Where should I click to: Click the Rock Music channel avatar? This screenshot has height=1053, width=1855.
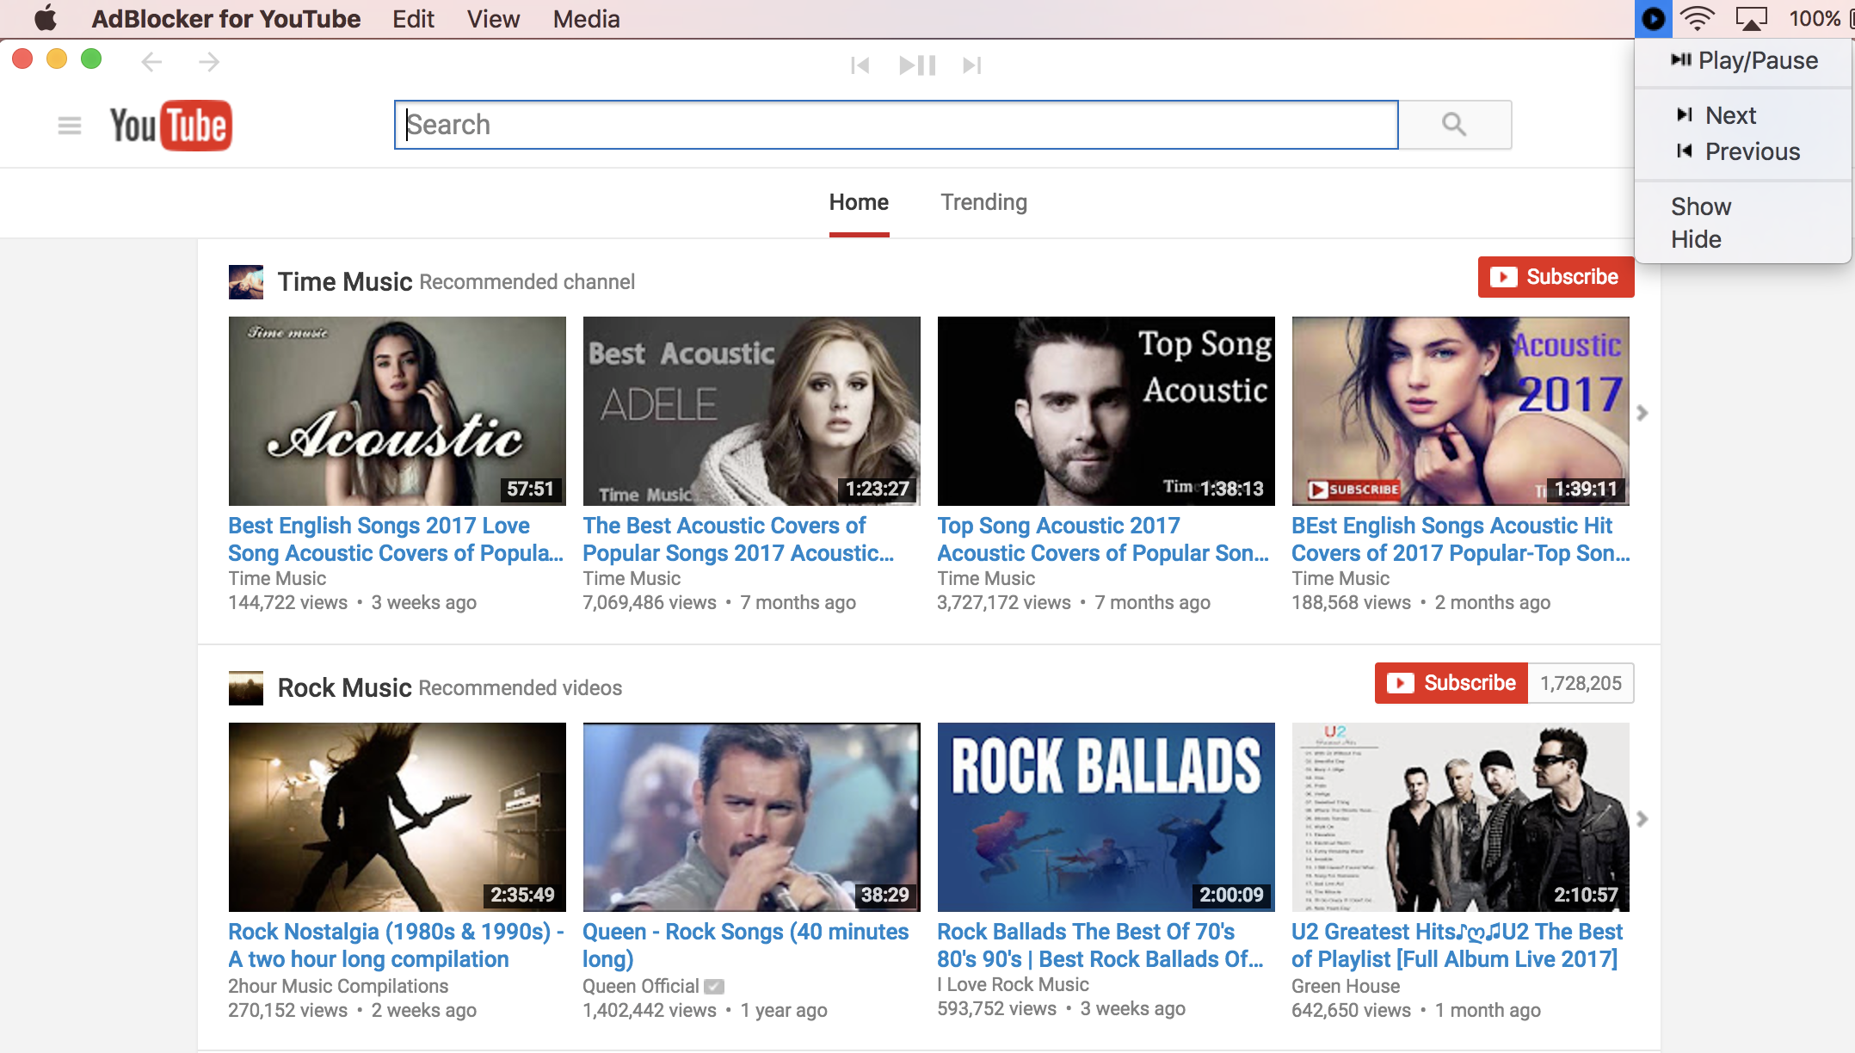tap(246, 688)
